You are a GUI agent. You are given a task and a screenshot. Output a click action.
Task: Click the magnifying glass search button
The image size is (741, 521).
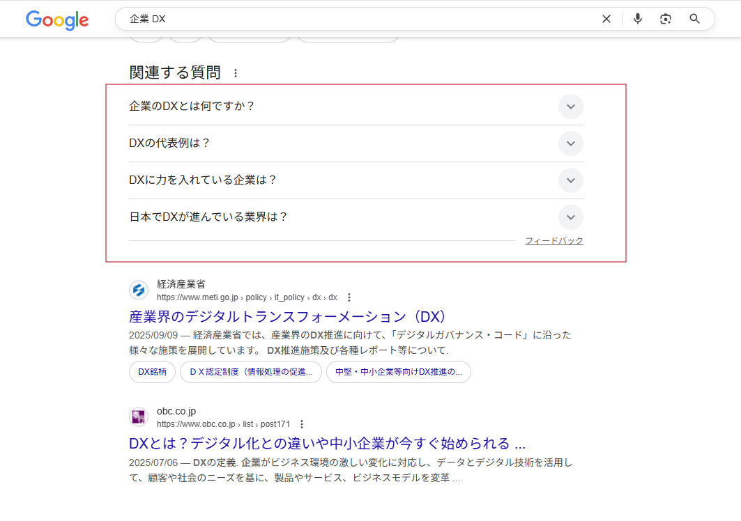click(x=694, y=19)
